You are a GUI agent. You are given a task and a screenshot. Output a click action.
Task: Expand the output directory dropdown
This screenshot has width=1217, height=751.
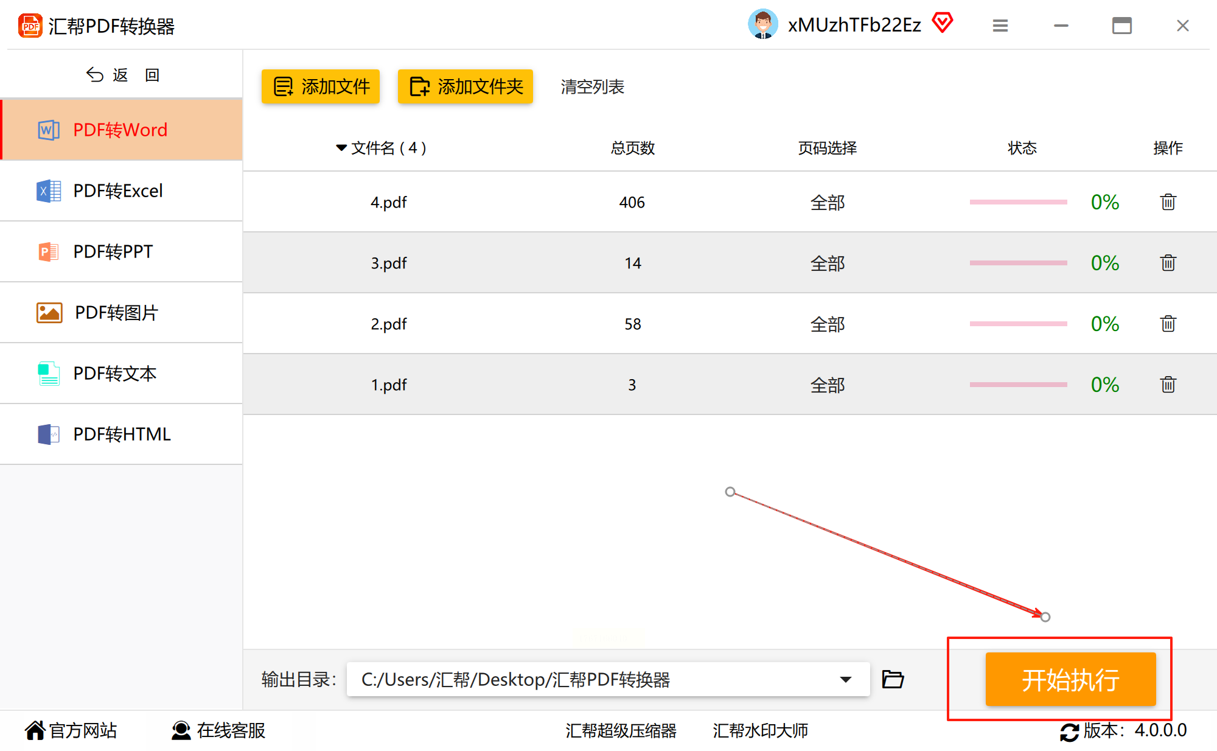point(845,679)
